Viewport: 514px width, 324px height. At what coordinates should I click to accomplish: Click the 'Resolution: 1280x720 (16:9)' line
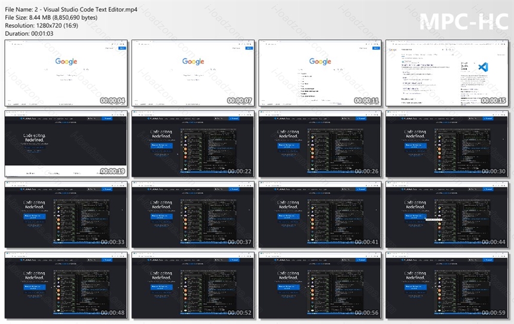[x=42, y=26]
